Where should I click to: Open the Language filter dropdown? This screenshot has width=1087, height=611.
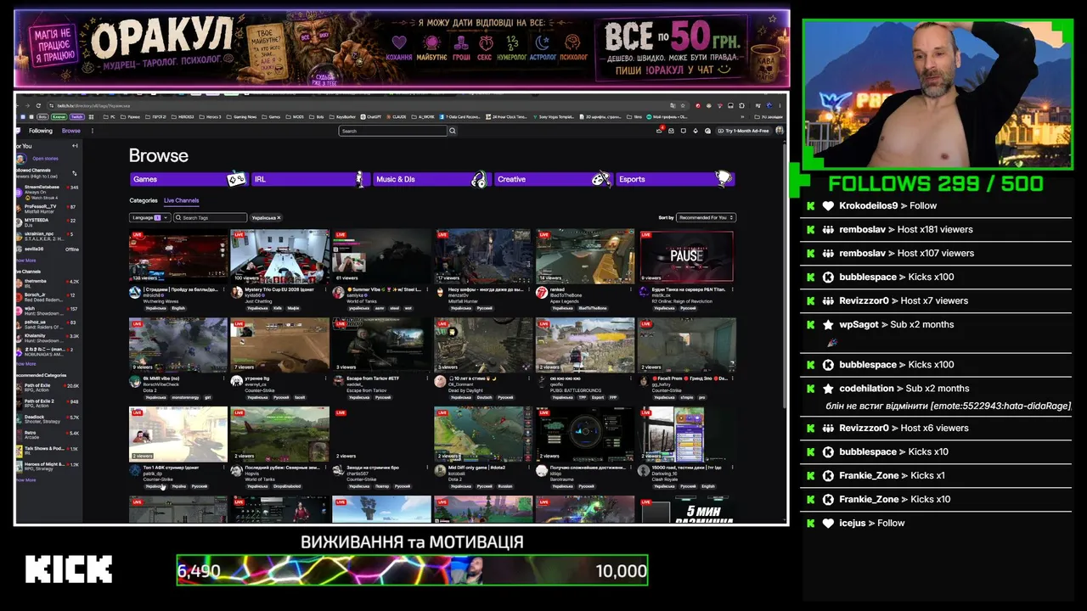coord(149,218)
